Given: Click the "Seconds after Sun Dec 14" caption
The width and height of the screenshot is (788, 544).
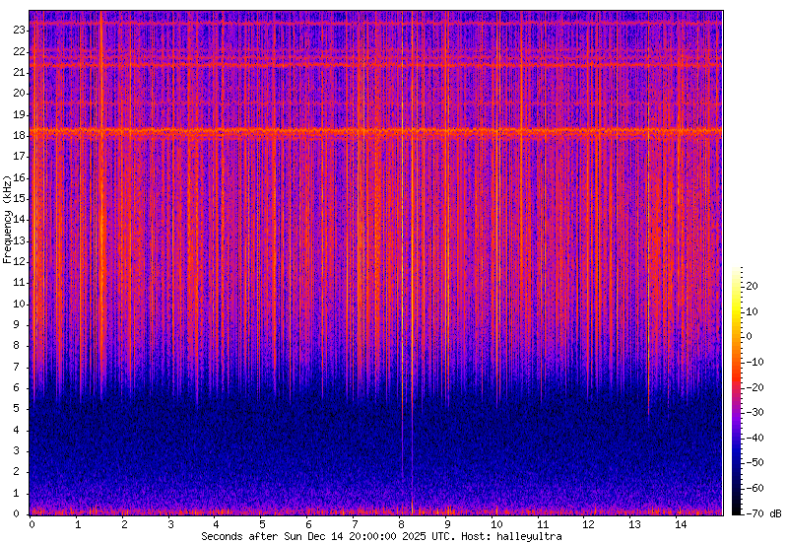Looking at the screenshot, I should click(x=262, y=536).
